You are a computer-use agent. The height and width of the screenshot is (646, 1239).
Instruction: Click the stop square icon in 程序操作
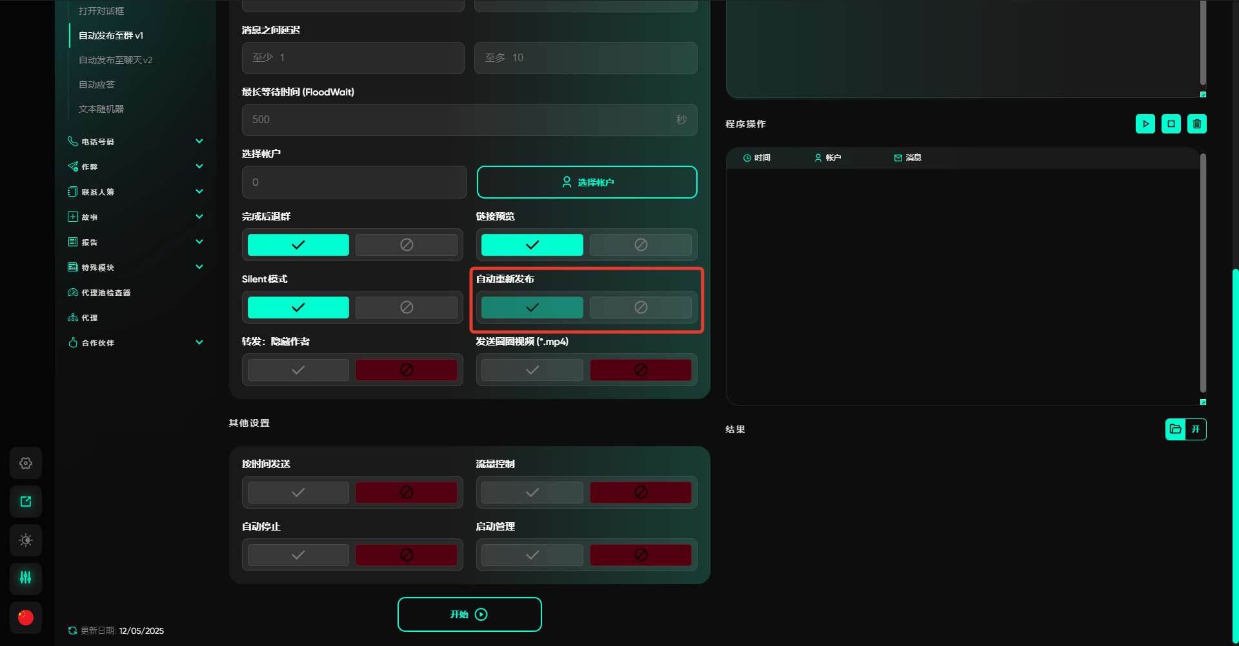(1171, 124)
